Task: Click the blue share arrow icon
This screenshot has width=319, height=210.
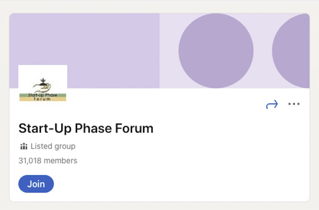Action: 272,104
